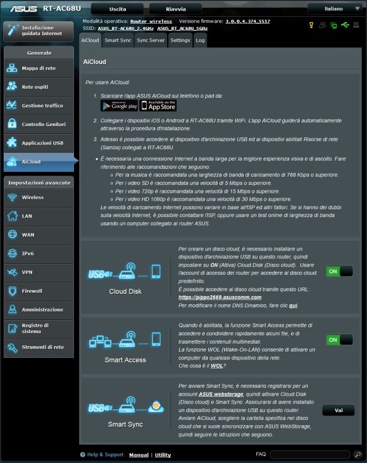Open the ASUS webstorage link
The width and height of the screenshot is (367, 463).
click(x=221, y=394)
